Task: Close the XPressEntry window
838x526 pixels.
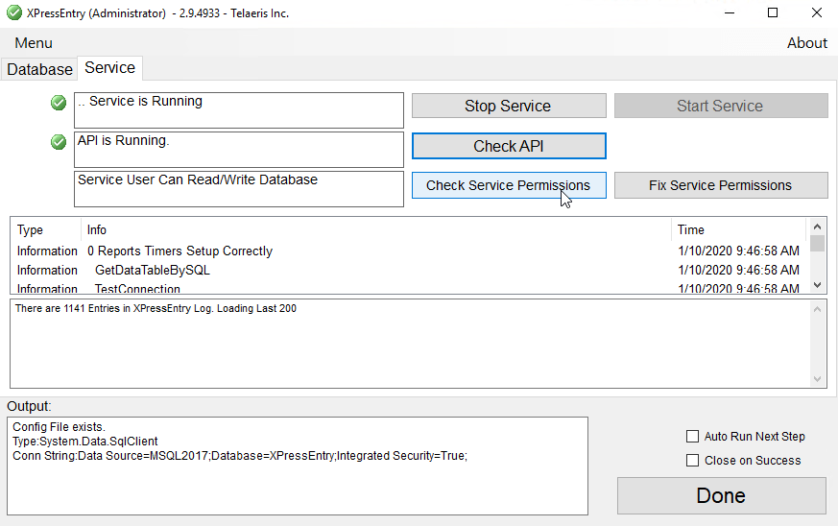Action: click(x=817, y=12)
